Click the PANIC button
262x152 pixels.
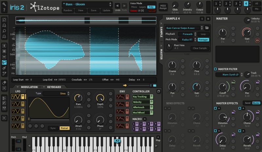(152, 11)
